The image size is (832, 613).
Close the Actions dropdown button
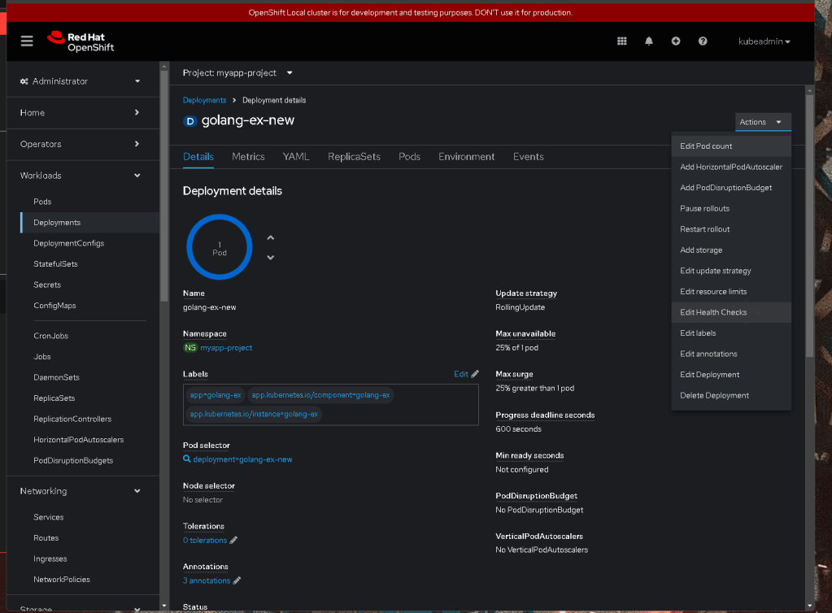763,122
